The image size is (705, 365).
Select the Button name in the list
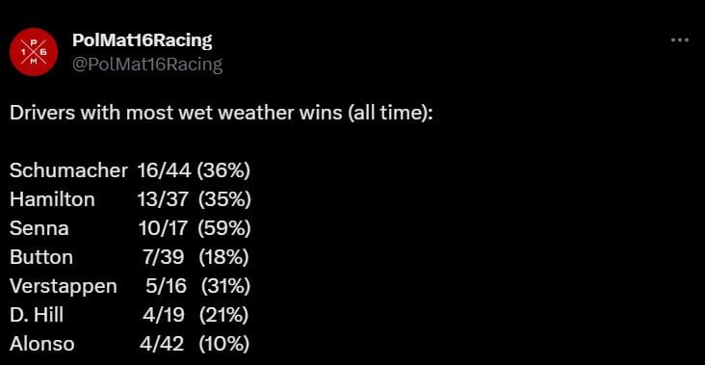click(40, 257)
